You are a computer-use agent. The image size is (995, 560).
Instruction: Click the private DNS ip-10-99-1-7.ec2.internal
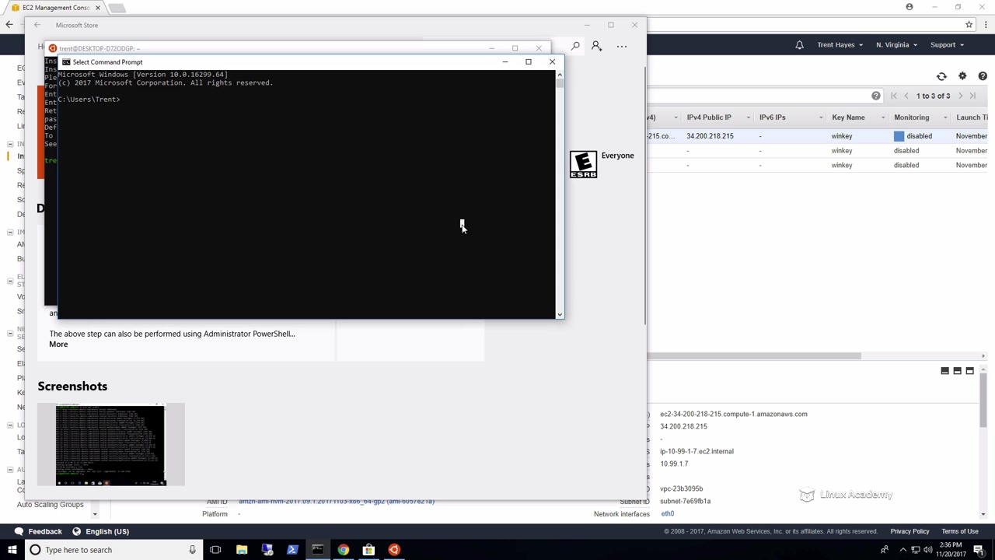tap(696, 451)
